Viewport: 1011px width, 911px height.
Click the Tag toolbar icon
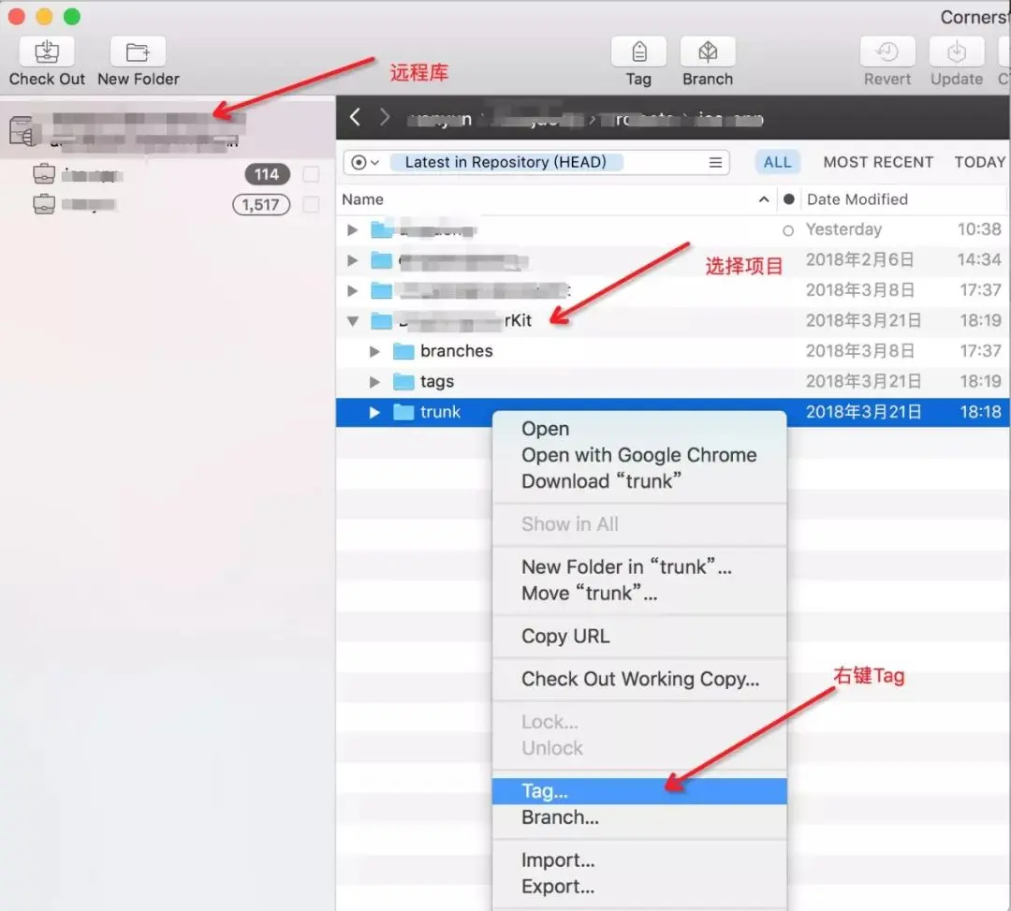click(x=638, y=52)
